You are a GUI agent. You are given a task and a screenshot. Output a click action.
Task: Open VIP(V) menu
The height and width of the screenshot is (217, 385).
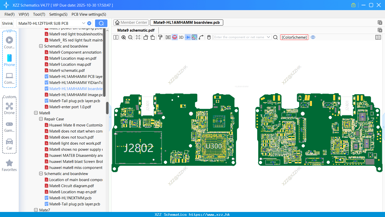pyautogui.click(x=24, y=14)
